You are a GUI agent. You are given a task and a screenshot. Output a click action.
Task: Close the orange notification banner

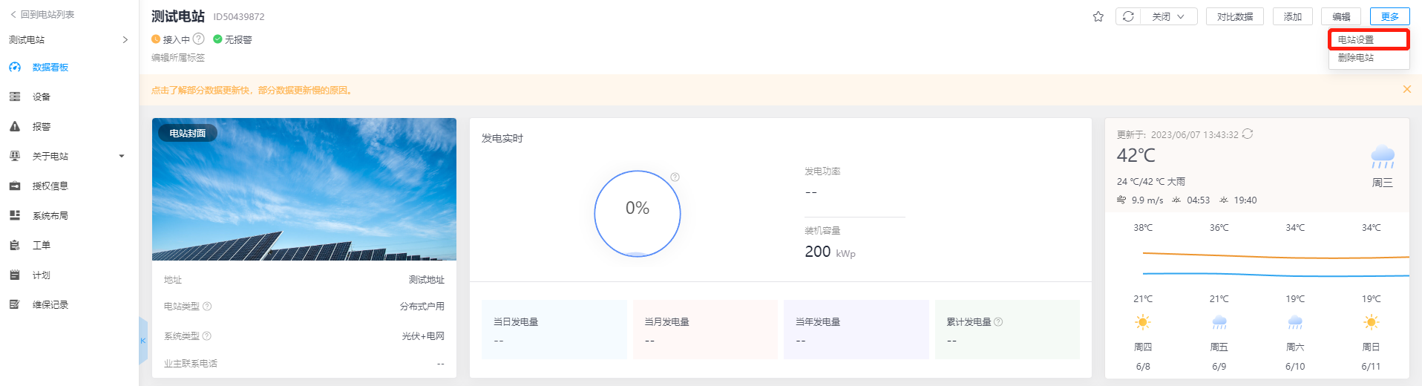1406,89
